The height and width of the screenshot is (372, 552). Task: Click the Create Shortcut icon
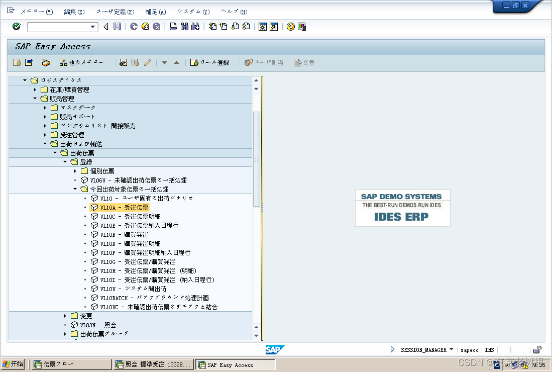point(274,27)
